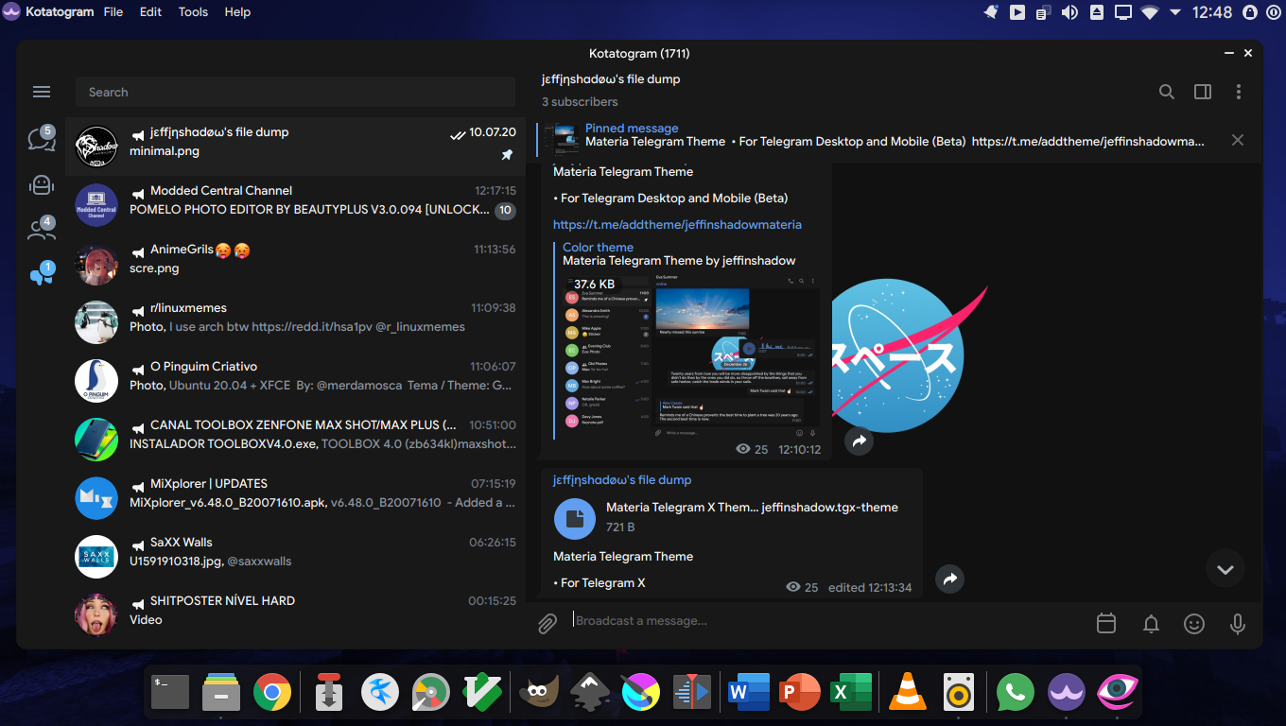
Task: Open the power/logout button in tray
Action: tap(1272, 12)
